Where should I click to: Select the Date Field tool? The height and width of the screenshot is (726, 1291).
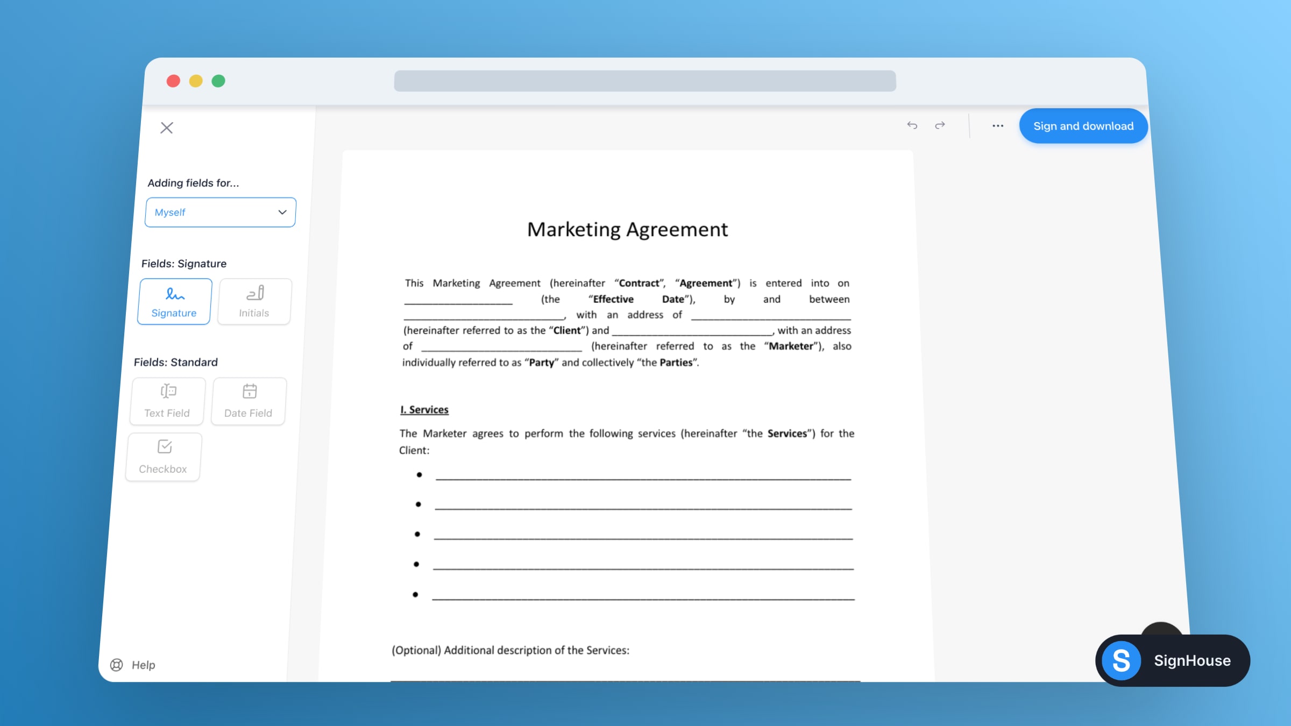pos(248,401)
